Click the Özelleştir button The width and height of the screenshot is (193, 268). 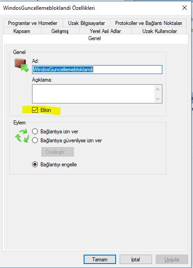click(57, 152)
